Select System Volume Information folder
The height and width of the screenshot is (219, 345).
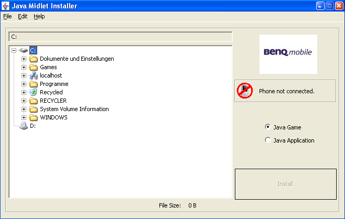[x=74, y=109]
